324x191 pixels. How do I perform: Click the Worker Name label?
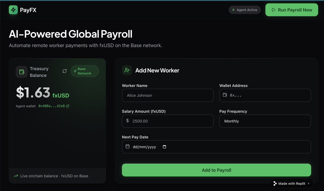click(135, 85)
